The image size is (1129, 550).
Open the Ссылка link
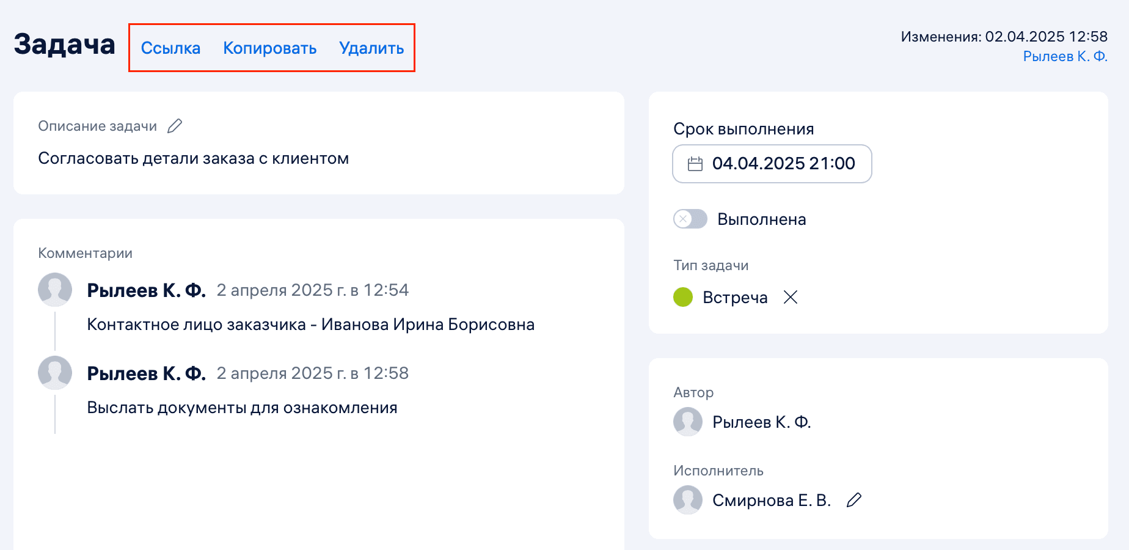[171, 48]
